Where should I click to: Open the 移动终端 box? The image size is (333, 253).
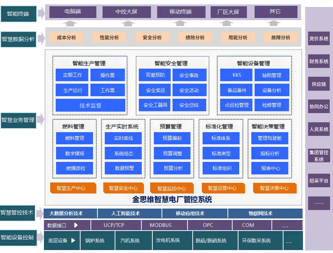click(x=181, y=12)
